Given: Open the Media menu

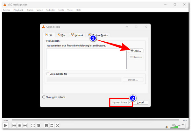Looking at the screenshot, I should click(x=7, y=10).
